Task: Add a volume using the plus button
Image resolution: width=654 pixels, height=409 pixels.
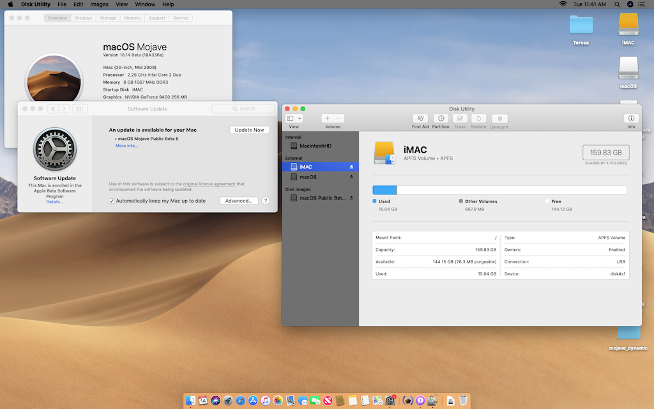Action: pyautogui.click(x=327, y=118)
